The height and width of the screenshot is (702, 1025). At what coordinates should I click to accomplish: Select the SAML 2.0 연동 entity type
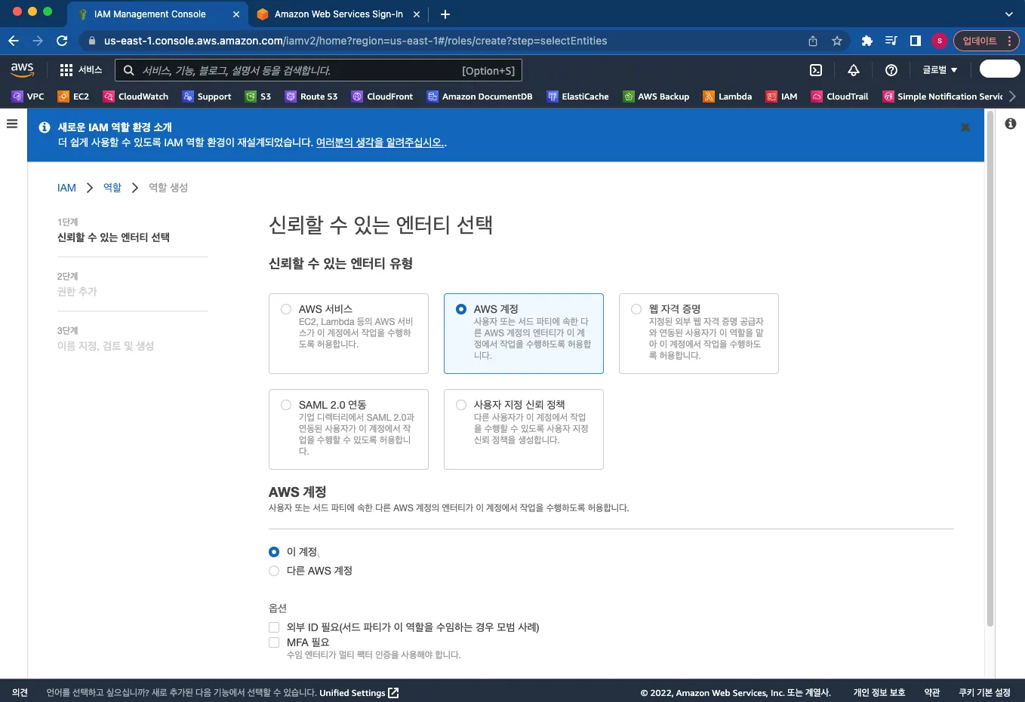click(x=349, y=429)
